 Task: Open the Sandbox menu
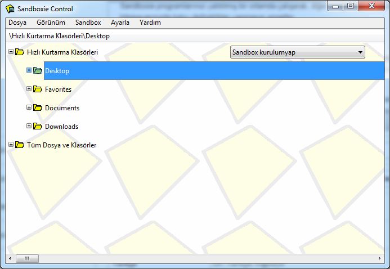[88, 23]
